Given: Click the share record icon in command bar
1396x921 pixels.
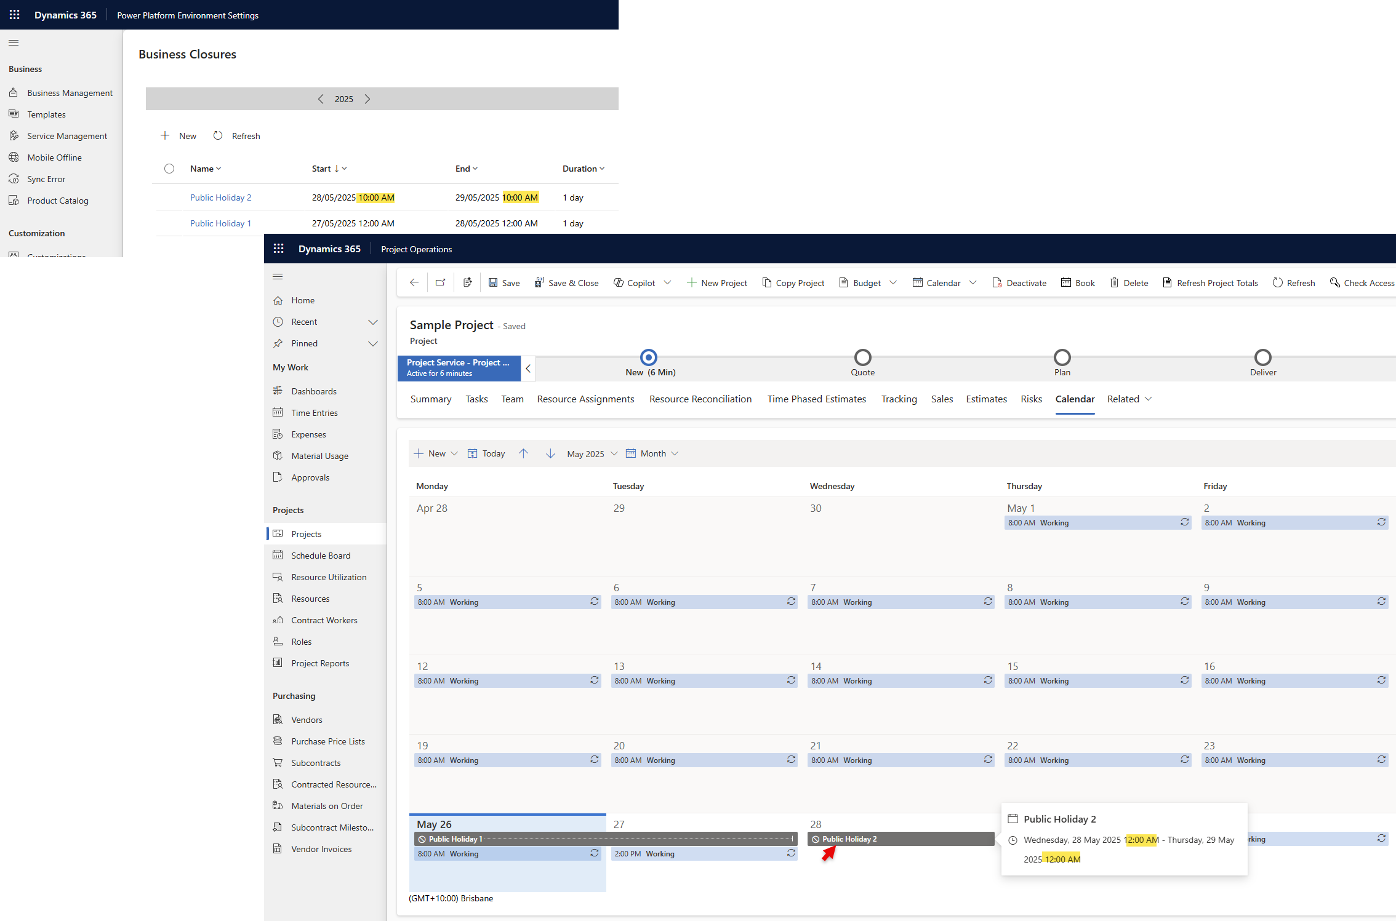Looking at the screenshot, I should (468, 282).
